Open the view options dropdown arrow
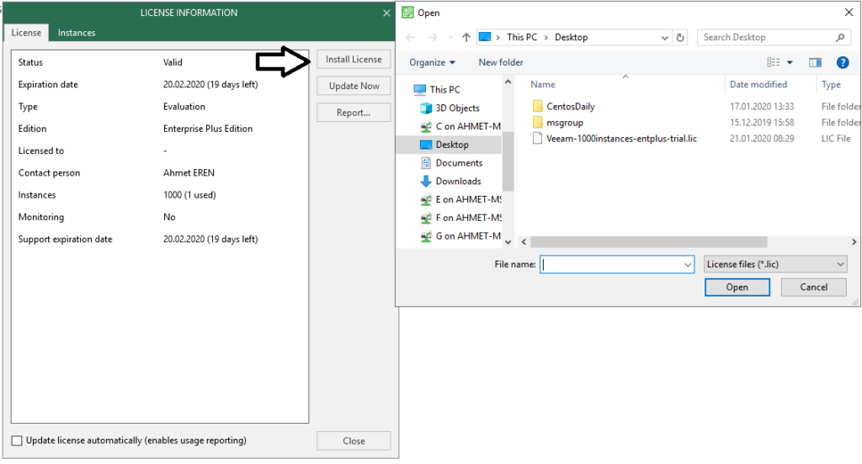 (x=790, y=62)
